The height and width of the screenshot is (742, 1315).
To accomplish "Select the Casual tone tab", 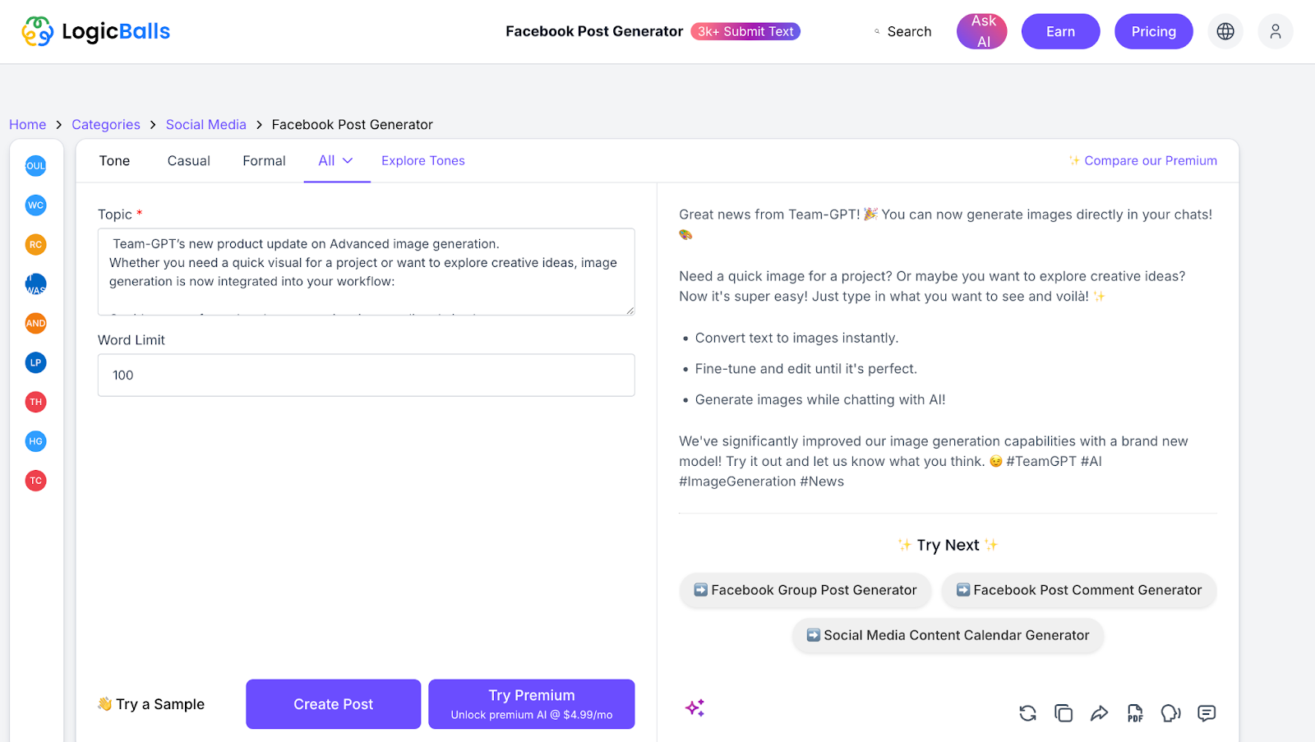I will (x=189, y=161).
